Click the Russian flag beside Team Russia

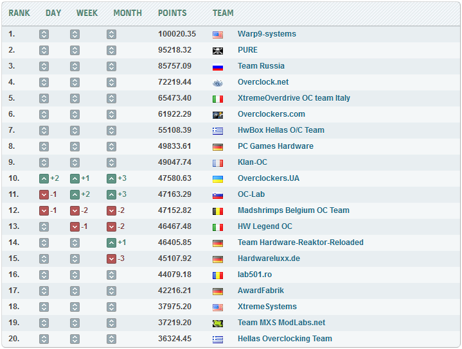pyautogui.click(x=218, y=67)
